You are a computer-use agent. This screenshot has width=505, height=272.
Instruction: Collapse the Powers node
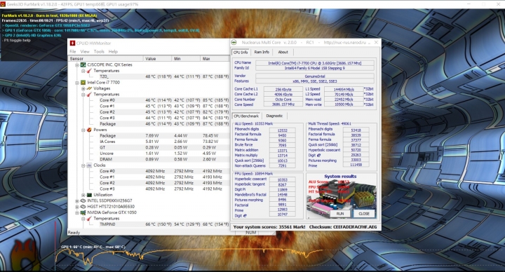click(x=83, y=130)
